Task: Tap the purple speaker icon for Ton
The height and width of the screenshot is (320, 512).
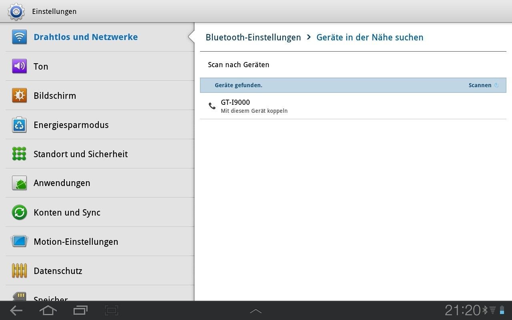Action: click(x=19, y=66)
